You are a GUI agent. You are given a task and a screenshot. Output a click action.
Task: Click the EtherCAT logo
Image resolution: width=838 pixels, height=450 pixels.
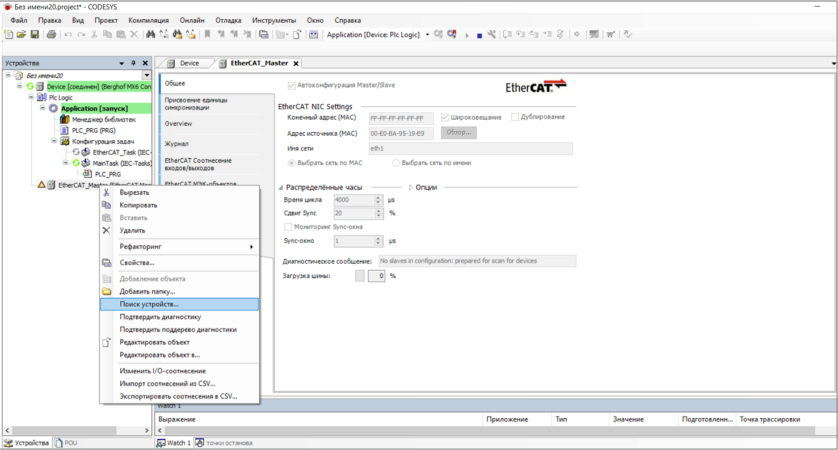pyautogui.click(x=536, y=86)
